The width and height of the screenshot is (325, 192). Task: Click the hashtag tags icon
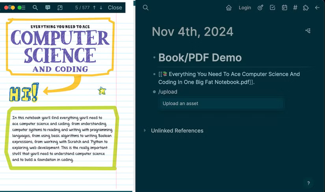coord(295,7)
